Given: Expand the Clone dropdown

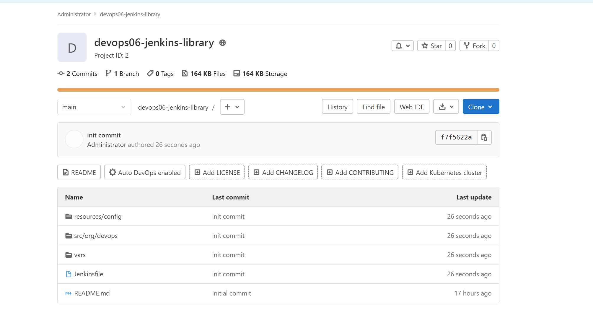Looking at the screenshot, I should 481,107.
